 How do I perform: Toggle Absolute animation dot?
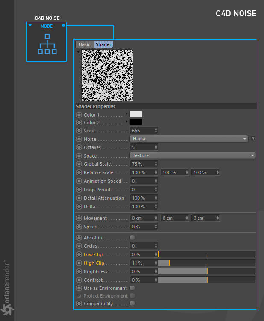[x=79, y=238]
